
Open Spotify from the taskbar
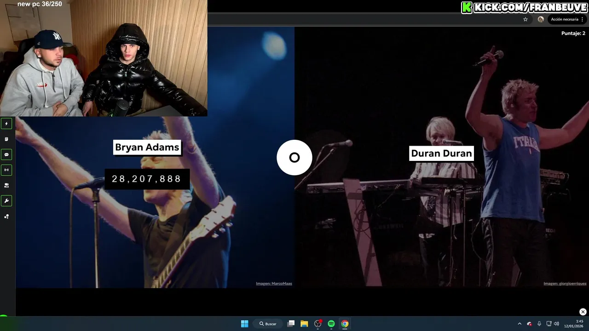(331, 324)
